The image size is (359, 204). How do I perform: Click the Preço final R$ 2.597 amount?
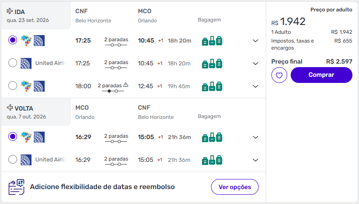pos(339,61)
